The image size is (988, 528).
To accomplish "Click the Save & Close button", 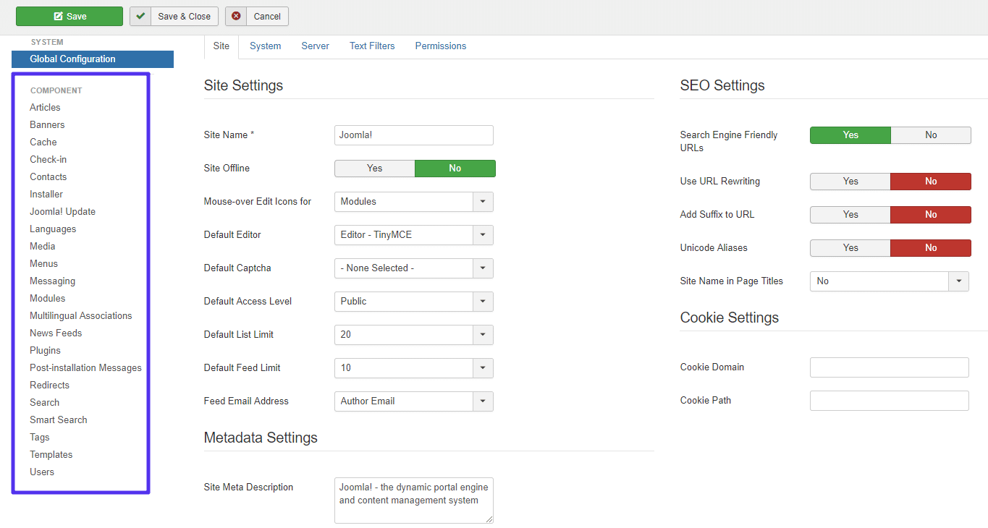I will pyautogui.click(x=174, y=15).
